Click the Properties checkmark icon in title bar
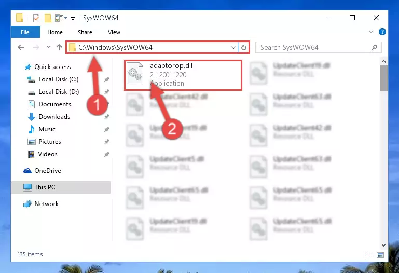Viewport: 399px width, 273px height. [x=36, y=18]
